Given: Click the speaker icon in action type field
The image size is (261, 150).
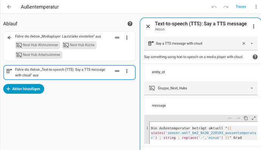Looking at the screenshot, I should pyautogui.click(x=151, y=43).
